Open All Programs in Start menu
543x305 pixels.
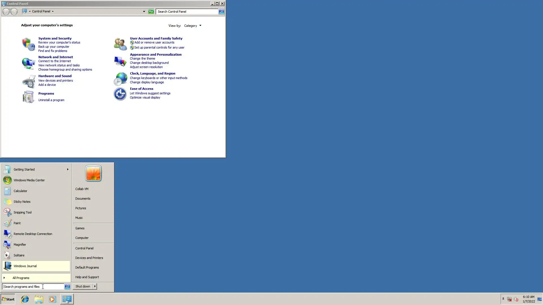pos(21,278)
